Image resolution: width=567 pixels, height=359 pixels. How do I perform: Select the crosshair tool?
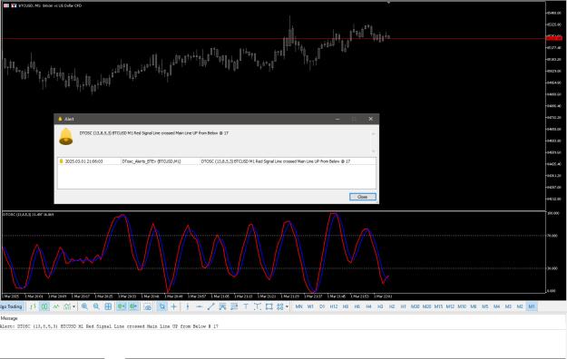pyautogui.click(x=174, y=306)
